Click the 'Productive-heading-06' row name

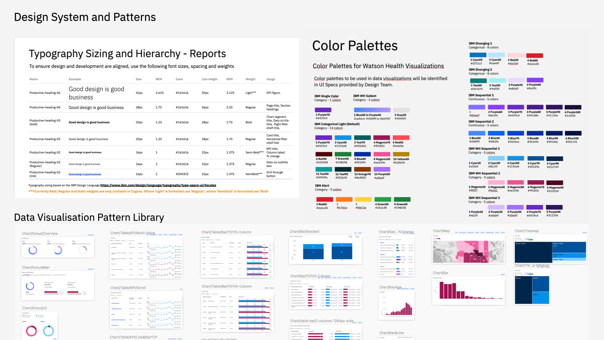45,93
